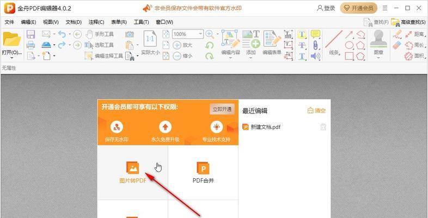Click the Undo arrow icon
The width and height of the screenshot is (428, 218).
click(62, 34)
